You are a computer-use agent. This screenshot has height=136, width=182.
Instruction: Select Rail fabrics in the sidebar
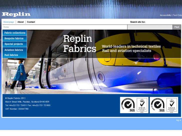(x=15, y=55)
